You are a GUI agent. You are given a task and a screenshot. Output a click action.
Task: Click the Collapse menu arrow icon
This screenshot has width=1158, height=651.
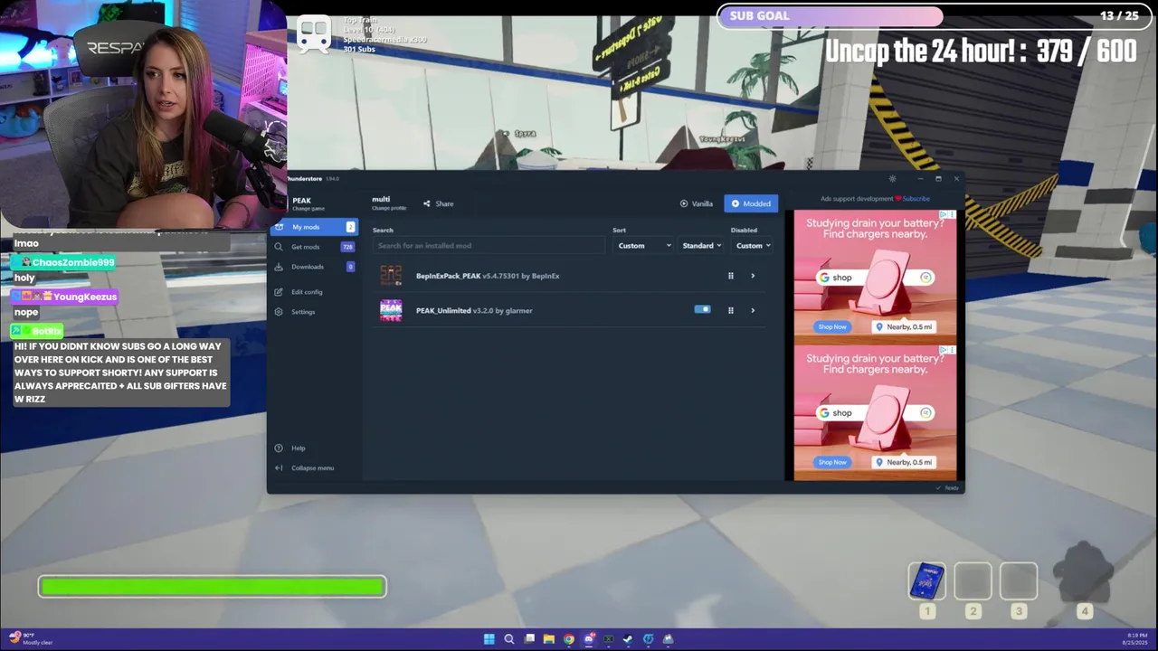pyautogui.click(x=279, y=468)
